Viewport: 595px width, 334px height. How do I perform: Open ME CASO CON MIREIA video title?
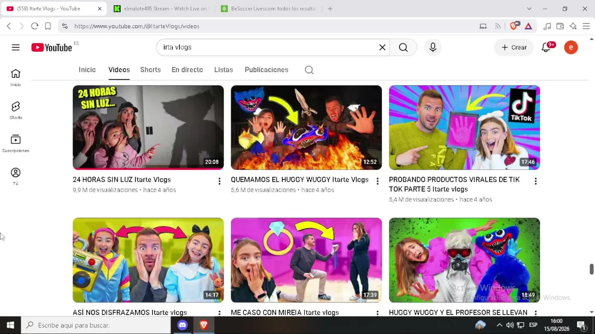[285, 313]
